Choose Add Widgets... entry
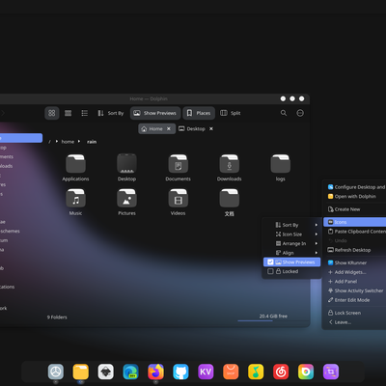Image resolution: width=386 pixels, height=386 pixels. (x=354, y=272)
